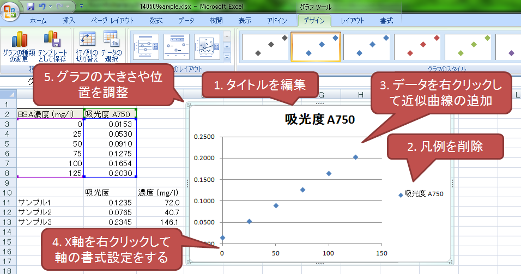Open グラフの種類の変更 chart type tool
Image resolution: width=521 pixels, height=274 pixels.
pyautogui.click(x=19, y=46)
